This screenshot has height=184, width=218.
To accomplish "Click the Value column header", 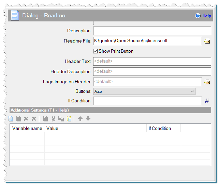I will 96,129.
